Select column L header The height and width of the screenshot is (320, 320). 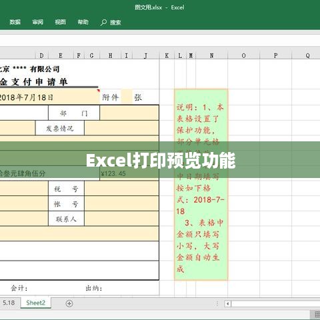(180, 55)
